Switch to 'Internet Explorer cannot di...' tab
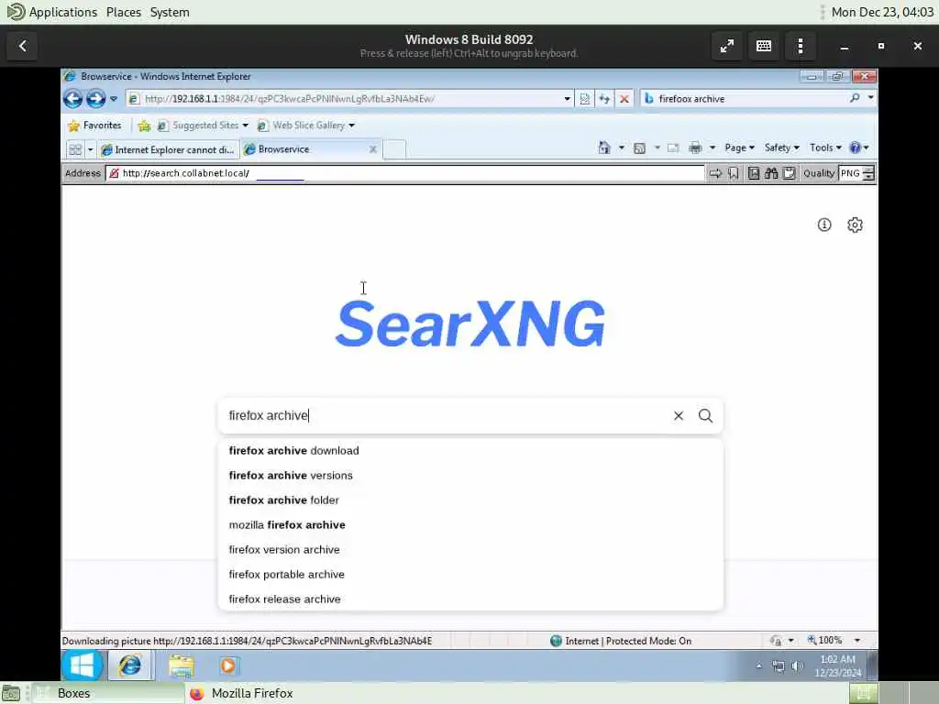The image size is (939, 704). [169, 149]
